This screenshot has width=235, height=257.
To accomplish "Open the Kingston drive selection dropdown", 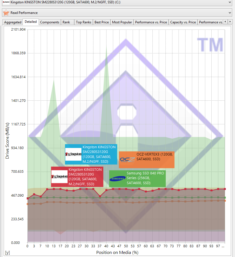I will [x=117, y=3].
